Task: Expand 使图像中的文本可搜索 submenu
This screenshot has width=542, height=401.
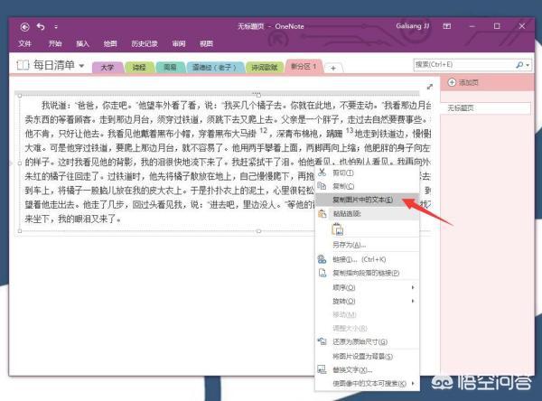Action: 413,383
